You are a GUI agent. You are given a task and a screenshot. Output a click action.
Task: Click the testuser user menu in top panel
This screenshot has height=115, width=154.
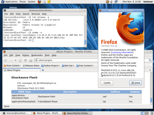[x=148, y=2]
